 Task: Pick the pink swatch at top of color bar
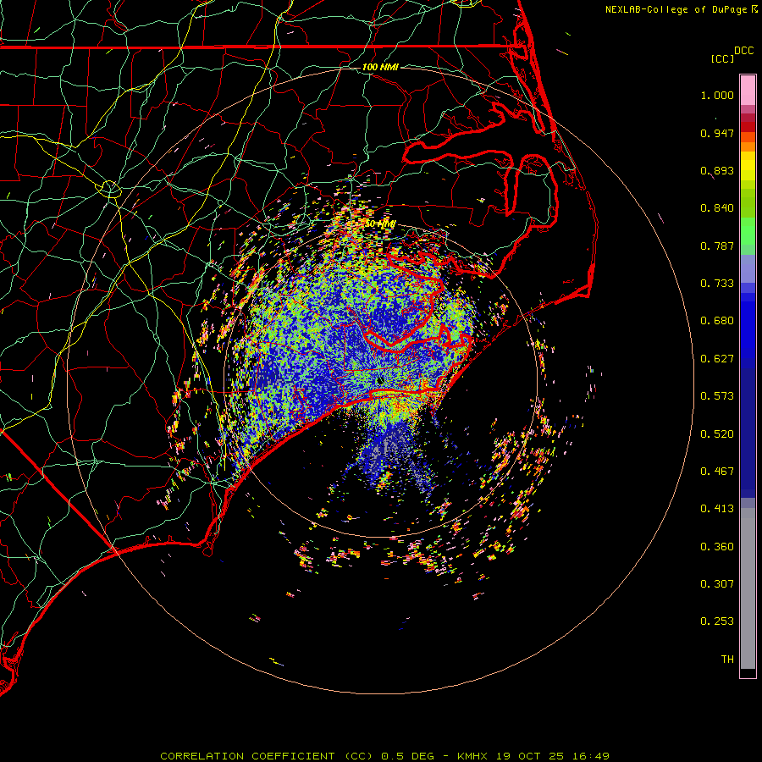pyautogui.click(x=748, y=91)
